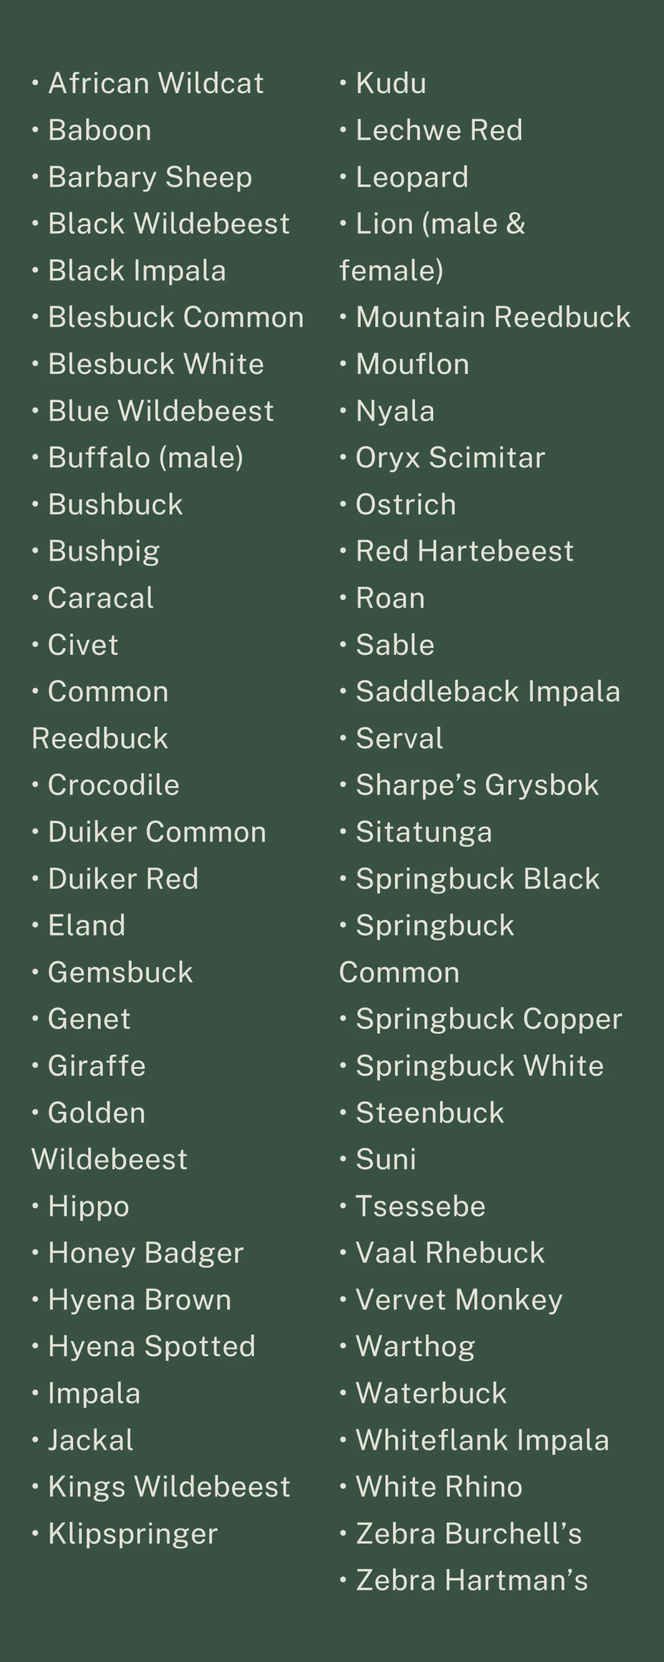Viewport: 664px width, 1662px height.
Task: Click Honey Badger in the list
Action: tap(146, 1253)
